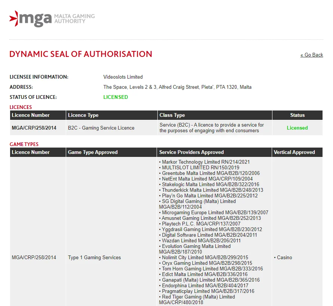Follow the « Go Back link

[x=312, y=55]
